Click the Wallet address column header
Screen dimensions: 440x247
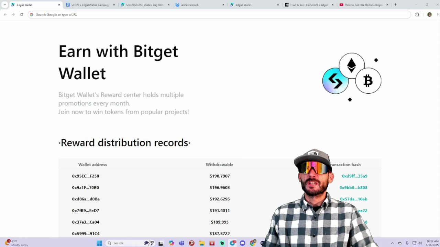click(x=92, y=165)
